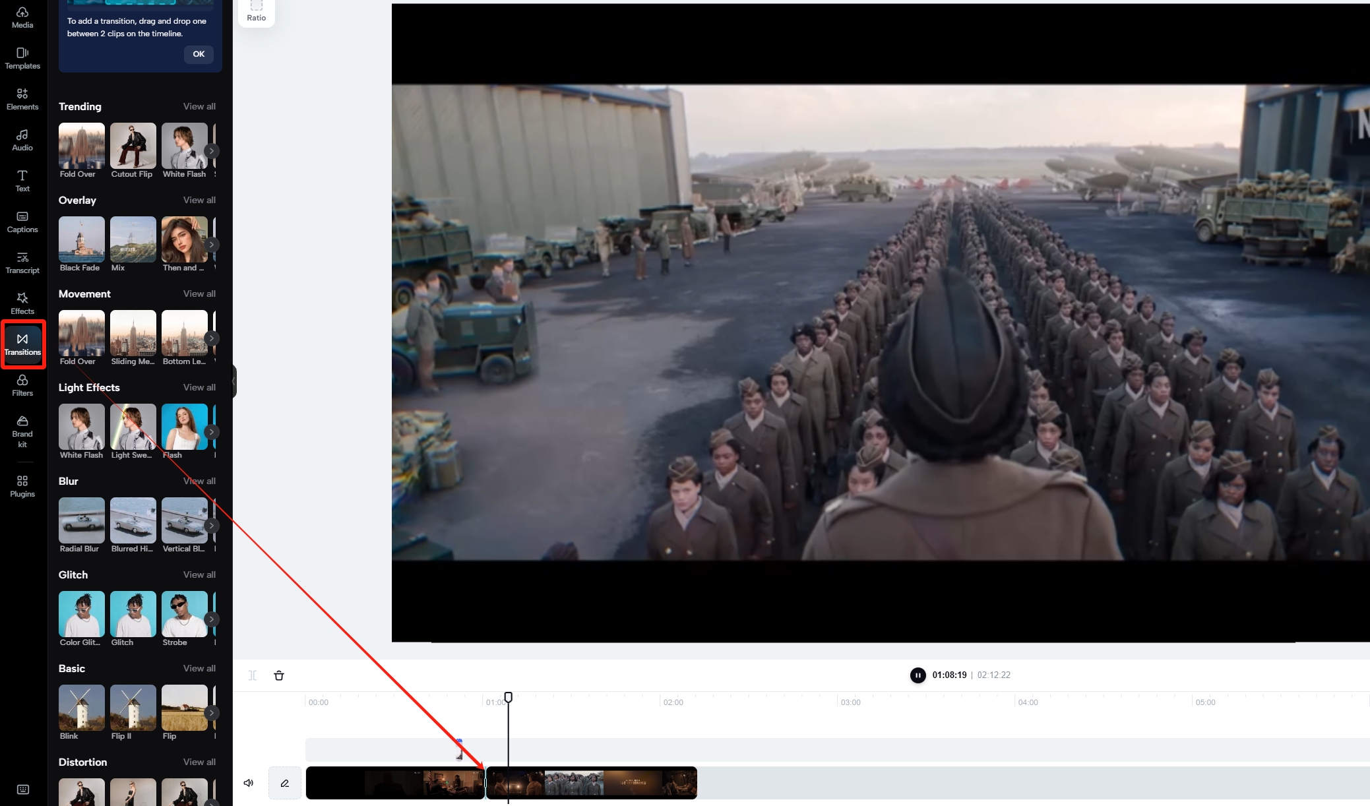
Task: Open the Media panel
Action: pyautogui.click(x=22, y=17)
